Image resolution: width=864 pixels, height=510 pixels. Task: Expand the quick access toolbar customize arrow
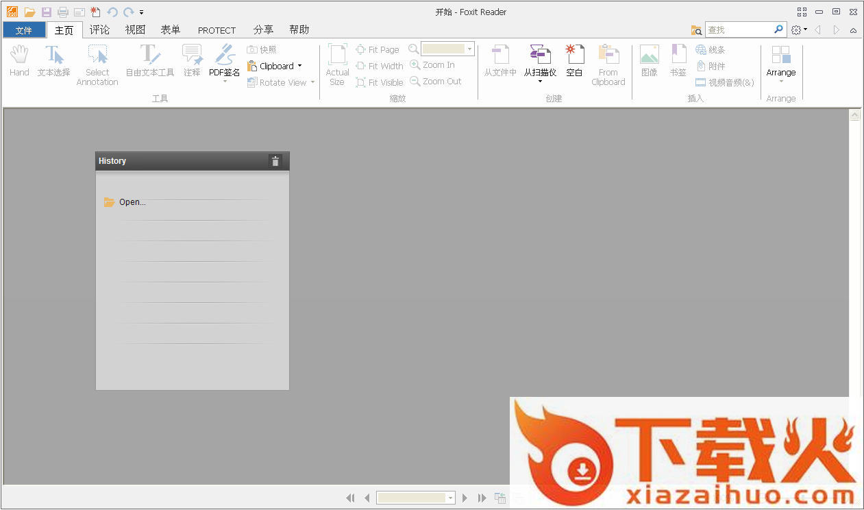(141, 12)
